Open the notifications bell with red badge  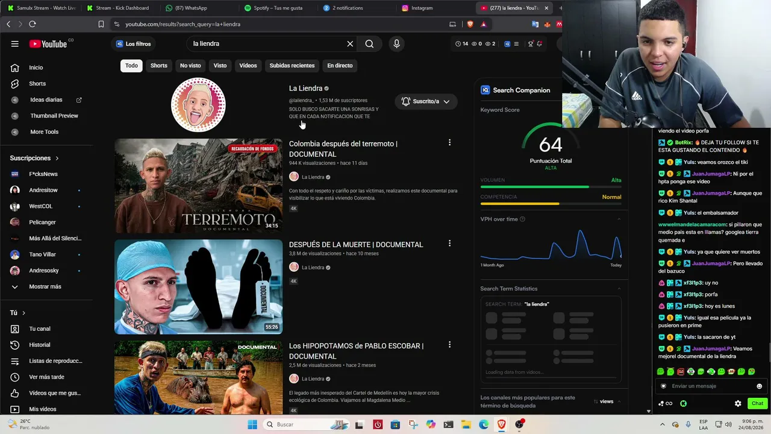click(x=540, y=44)
